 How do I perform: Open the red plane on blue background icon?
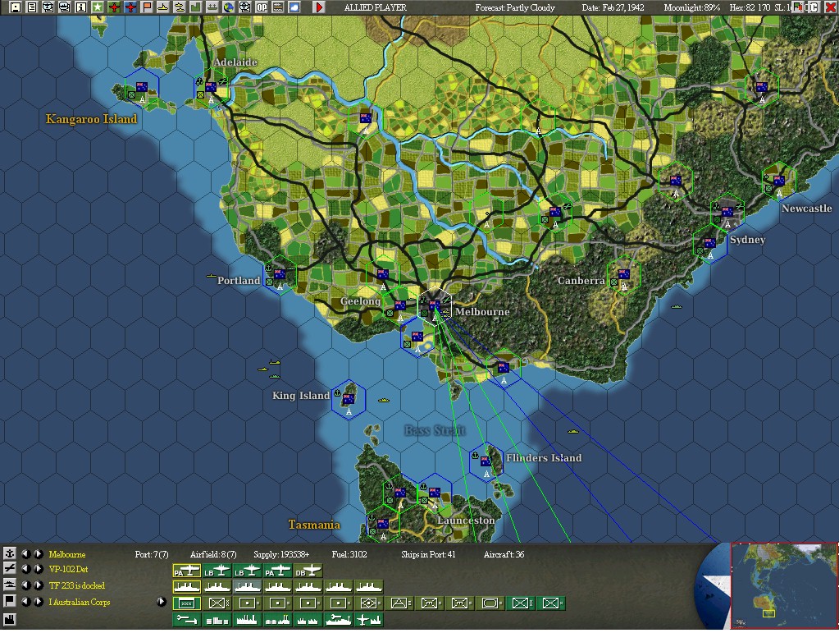coord(130,7)
